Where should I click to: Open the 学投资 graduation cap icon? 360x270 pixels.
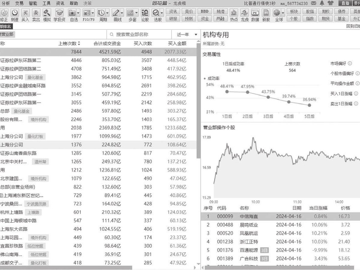click(x=59, y=13)
